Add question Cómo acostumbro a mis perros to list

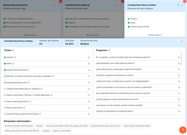179,87
